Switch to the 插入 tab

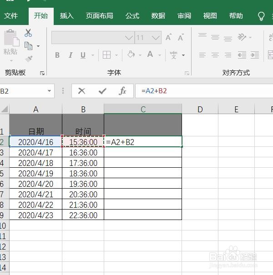click(66, 16)
